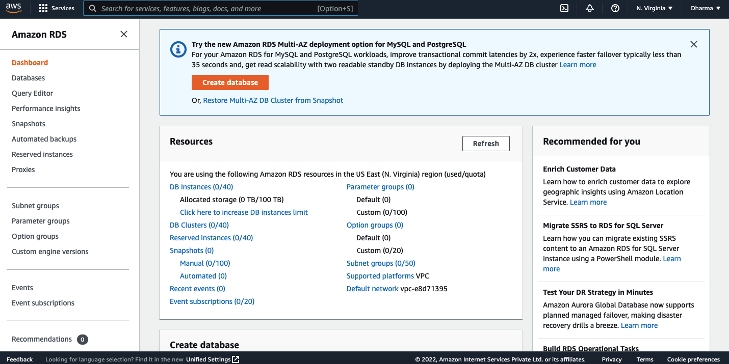729x364 pixels.
Task: Open Event subscriptions in sidebar
Action: click(x=43, y=303)
